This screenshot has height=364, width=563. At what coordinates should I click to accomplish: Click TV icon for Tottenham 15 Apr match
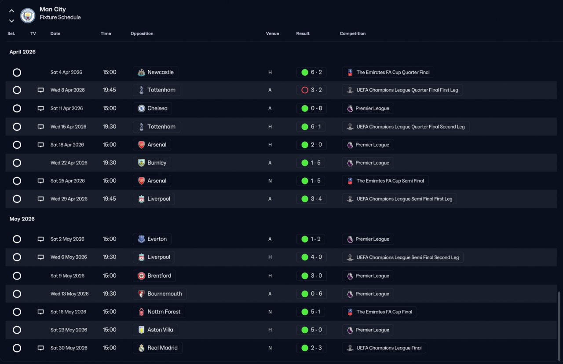click(40, 127)
